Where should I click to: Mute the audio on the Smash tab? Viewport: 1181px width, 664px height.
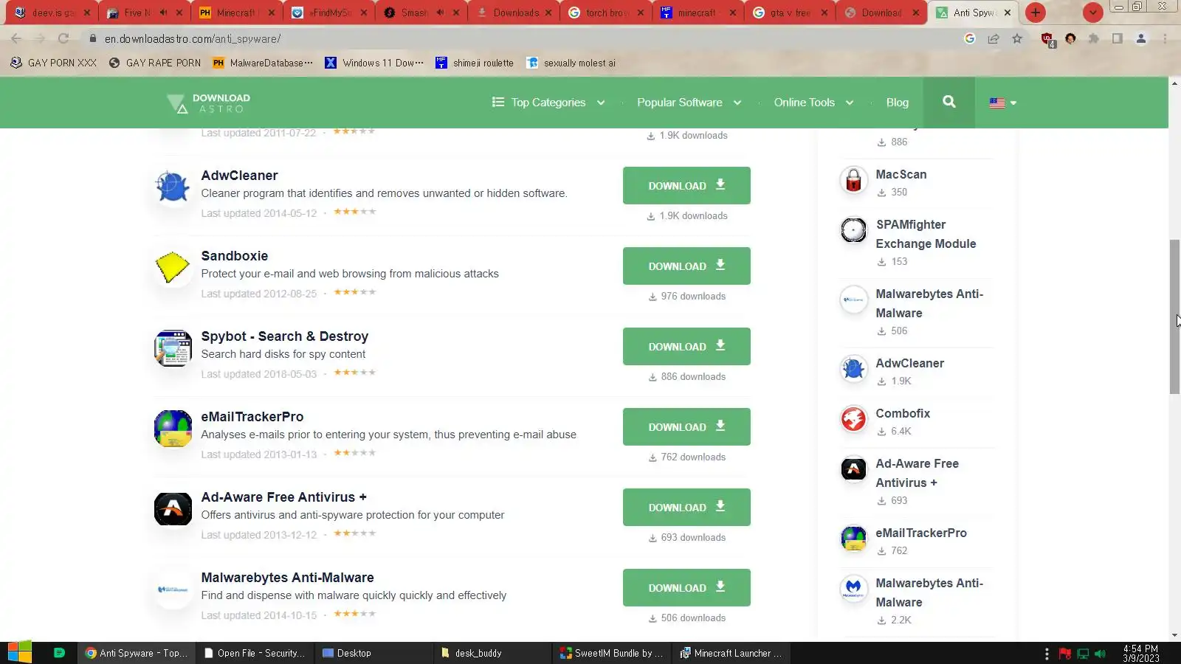click(x=440, y=13)
